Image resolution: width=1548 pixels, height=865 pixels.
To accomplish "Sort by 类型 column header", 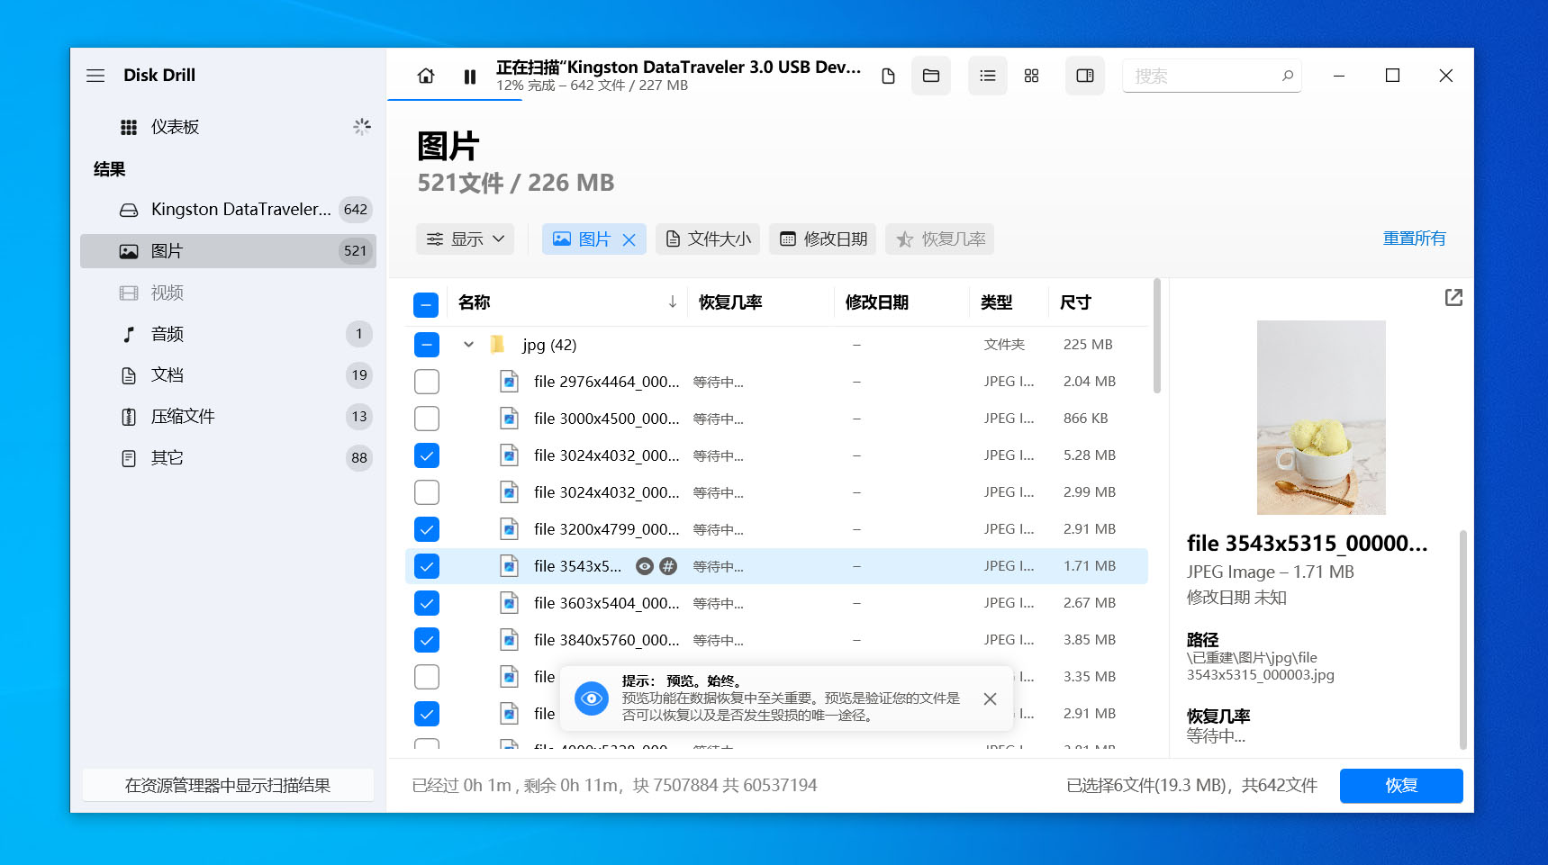I will 996,302.
